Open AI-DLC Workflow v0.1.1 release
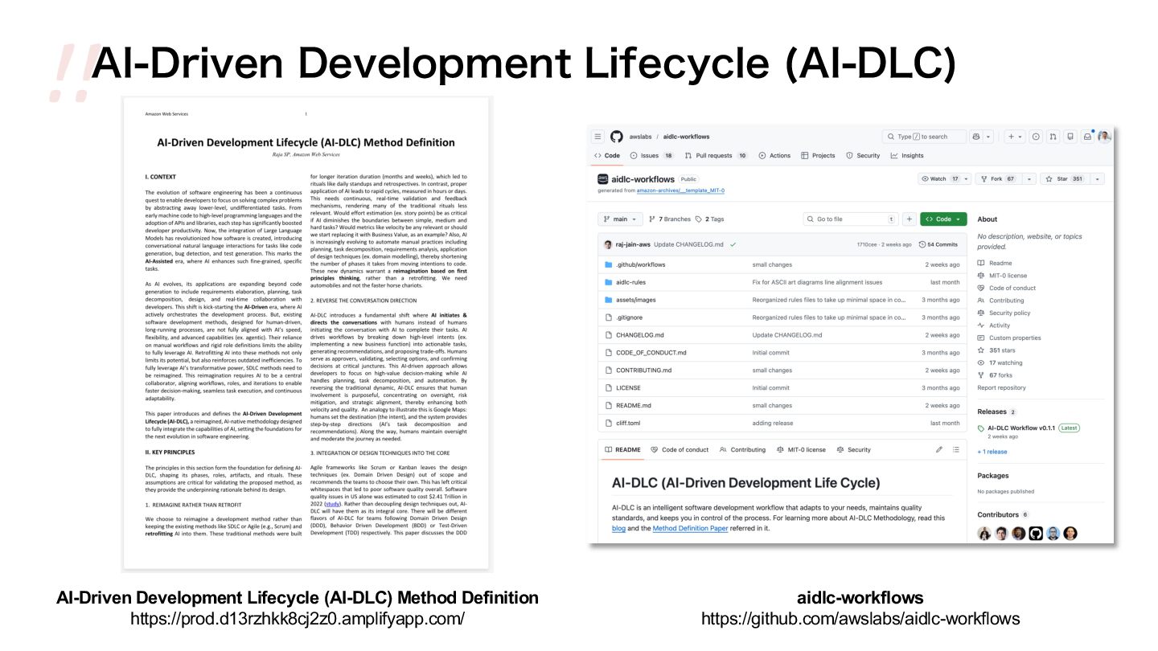Viewport: 1158px width, 651px height. 1021,428
